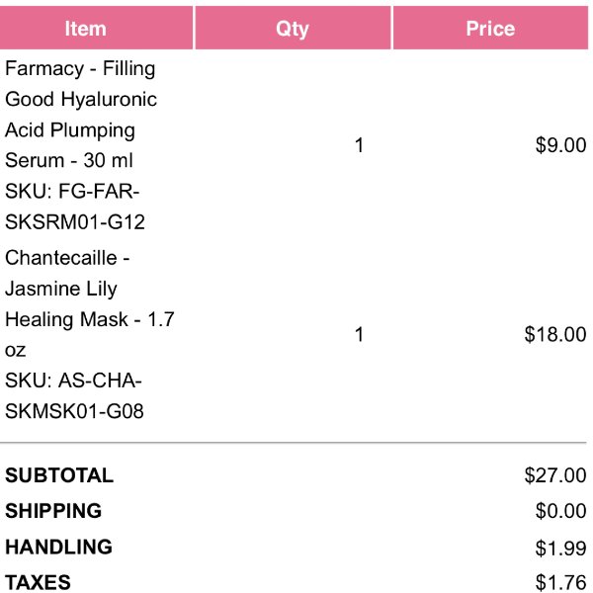Click the SKU FG-FAR-SKSRM01-G12 text
This screenshot has height=593, width=593.
click(75, 207)
